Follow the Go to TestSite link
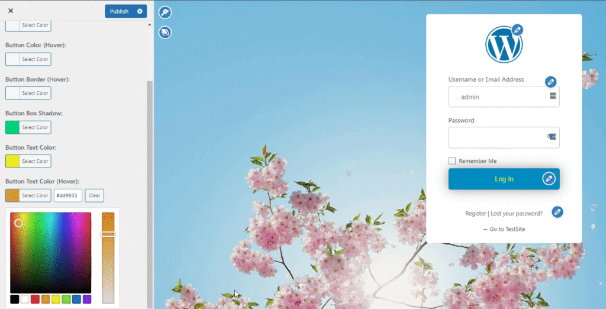 tap(504, 229)
